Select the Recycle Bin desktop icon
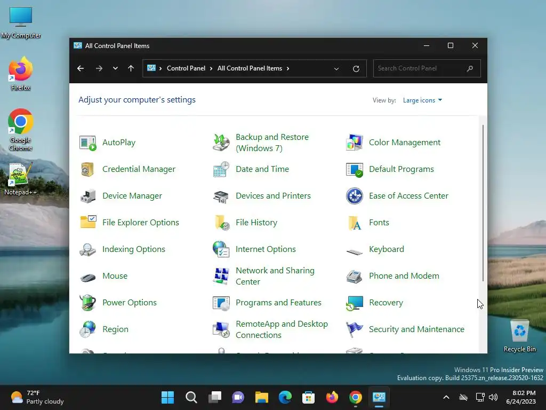546x410 pixels. [519, 336]
